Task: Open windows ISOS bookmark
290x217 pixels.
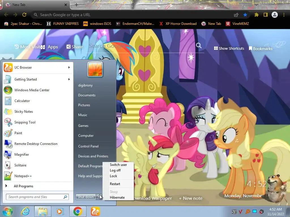Action: (97, 24)
